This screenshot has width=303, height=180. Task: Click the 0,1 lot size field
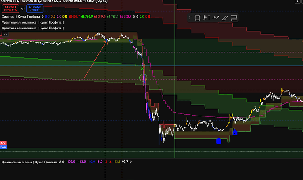(22, 8)
